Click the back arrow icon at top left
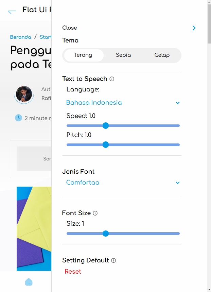The width and height of the screenshot is (211, 292). (11, 11)
